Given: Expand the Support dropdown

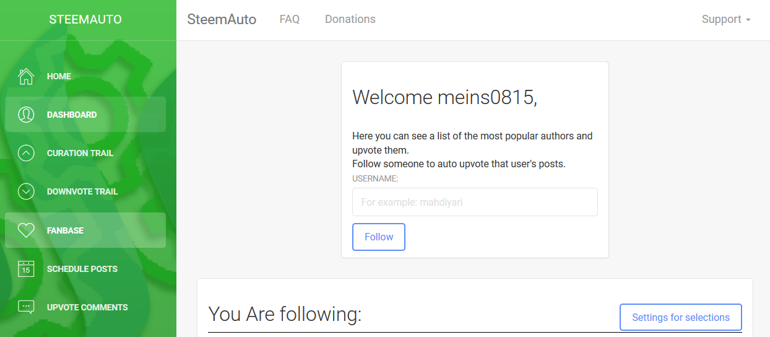Looking at the screenshot, I should (x=726, y=19).
